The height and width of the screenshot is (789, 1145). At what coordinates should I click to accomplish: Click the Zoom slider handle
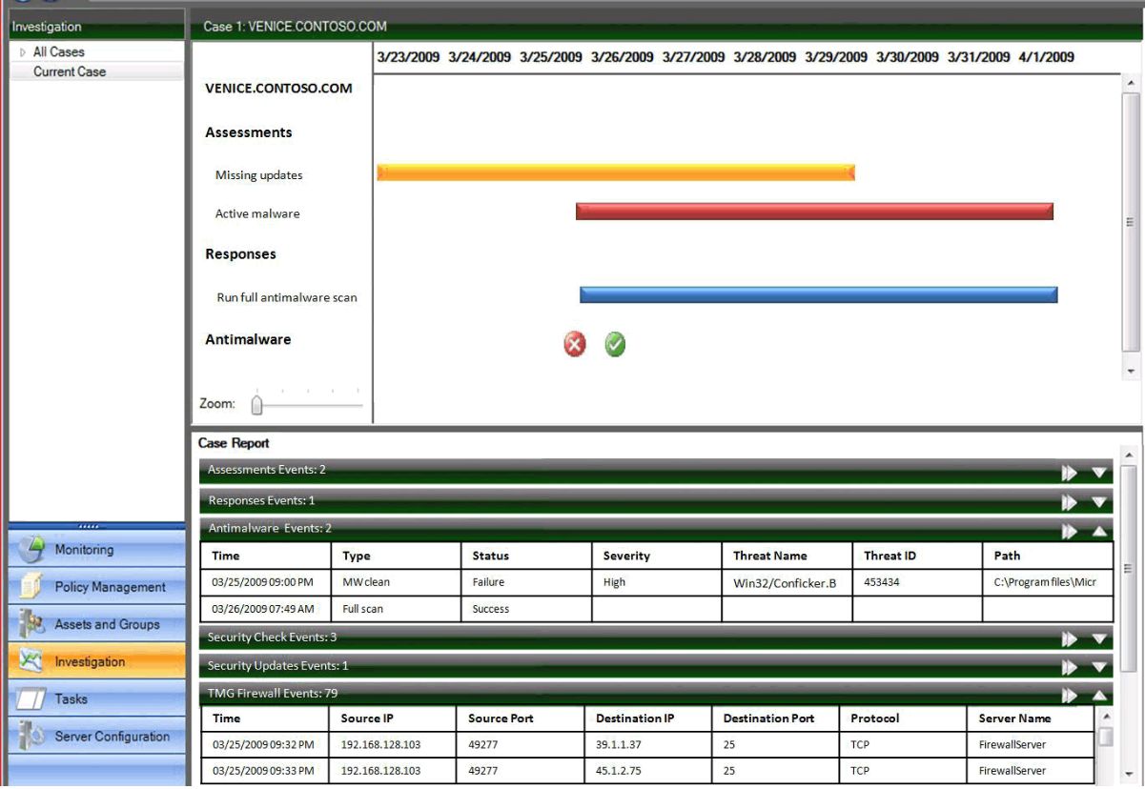tap(256, 405)
